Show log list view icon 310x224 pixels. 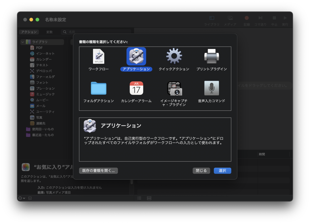pyautogui.click(x=139, y=198)
